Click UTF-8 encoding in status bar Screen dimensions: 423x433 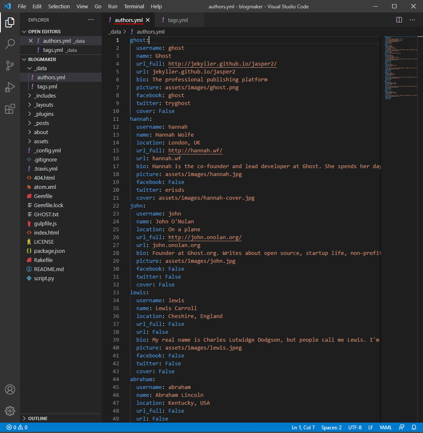(x=355, y=427)
